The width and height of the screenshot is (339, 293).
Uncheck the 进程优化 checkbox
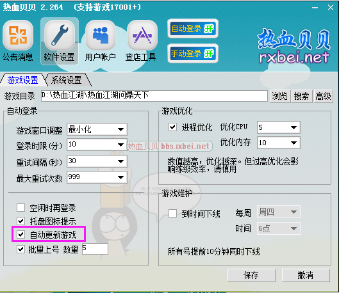pyautogui.click(x=172, y=127)
